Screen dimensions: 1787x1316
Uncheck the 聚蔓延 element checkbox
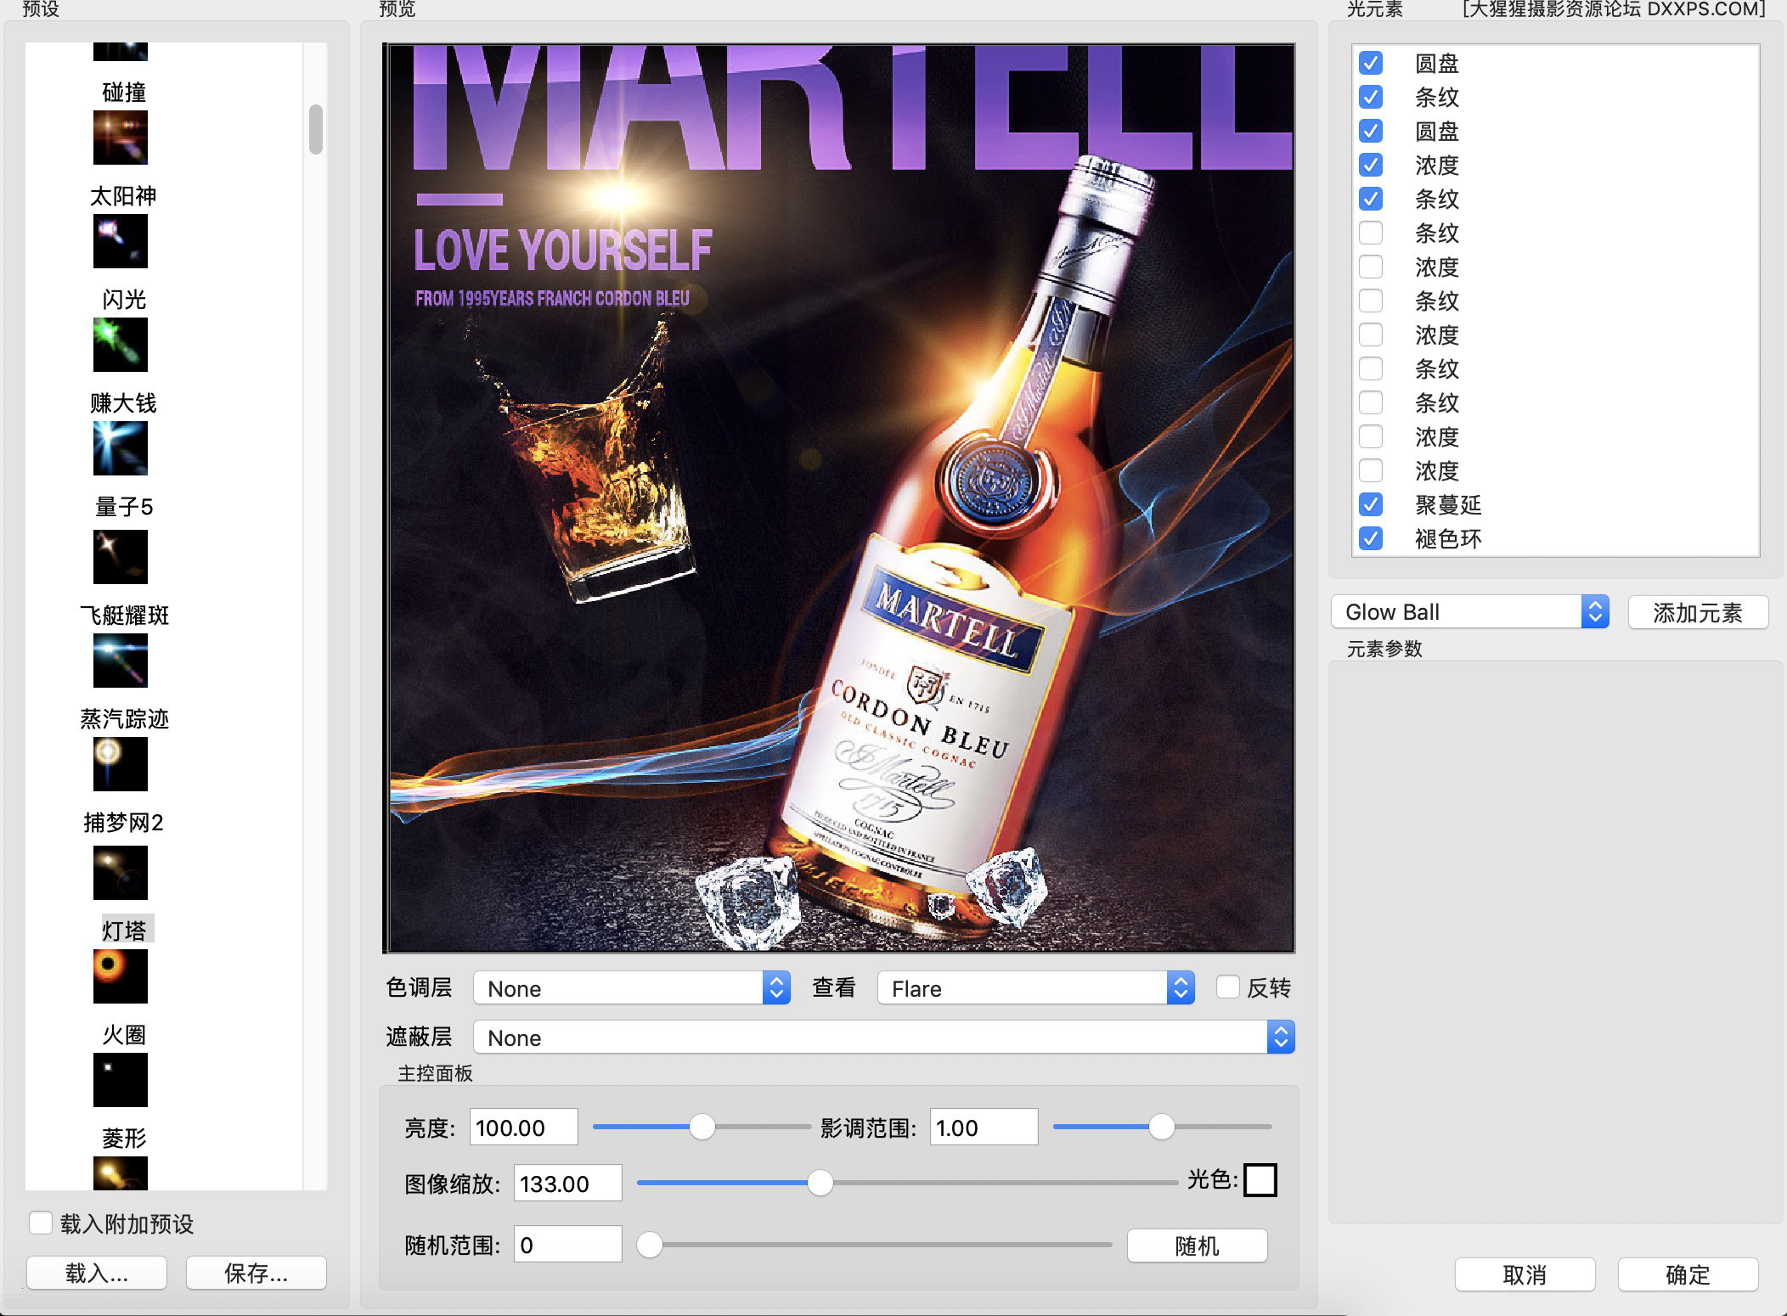tap(1370, 504)
